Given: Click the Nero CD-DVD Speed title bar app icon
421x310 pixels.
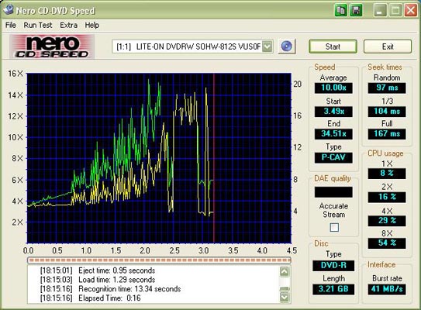Looking at the screenshot, I should [x=8, y=9].
